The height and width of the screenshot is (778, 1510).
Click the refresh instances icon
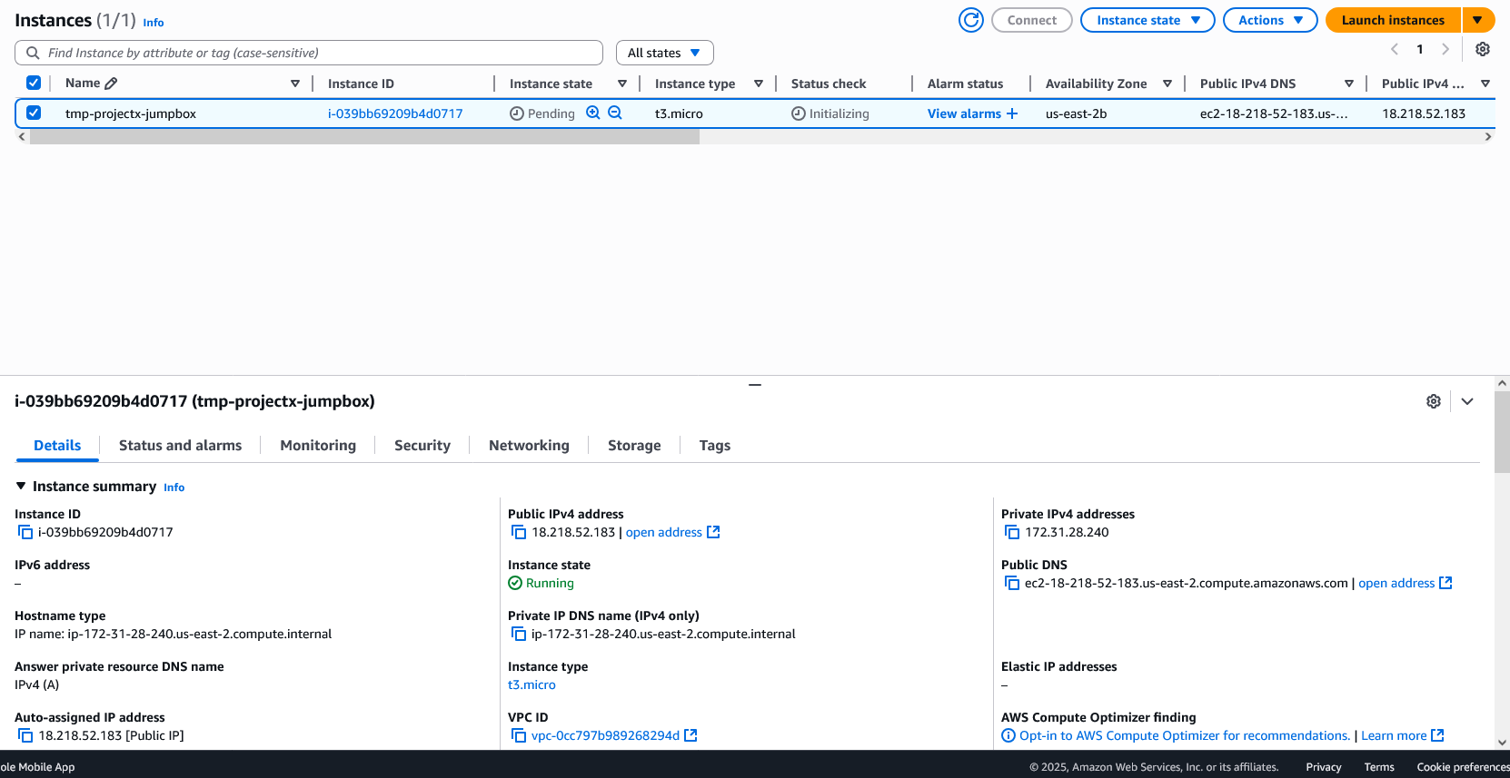click(x=971, y=20)
